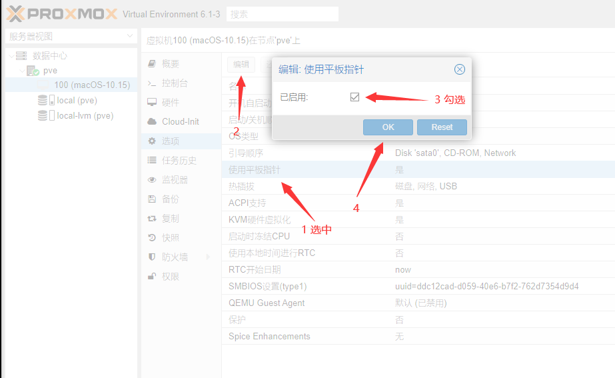The height and width of the screenshot is (378, 615).
Task: Click the Cloud-Init cloud icon
Action: 151,122
